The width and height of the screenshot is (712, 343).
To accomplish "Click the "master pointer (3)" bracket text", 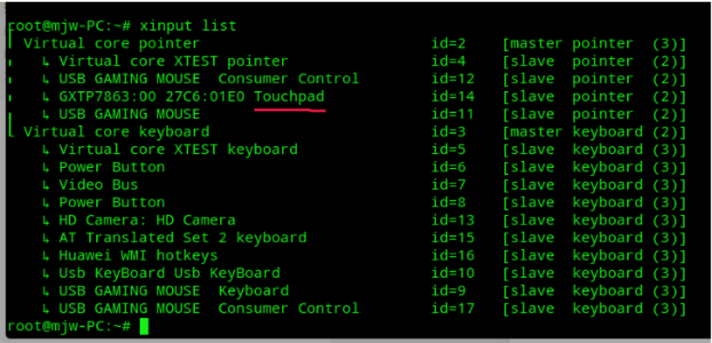I will tap(594, 44).
